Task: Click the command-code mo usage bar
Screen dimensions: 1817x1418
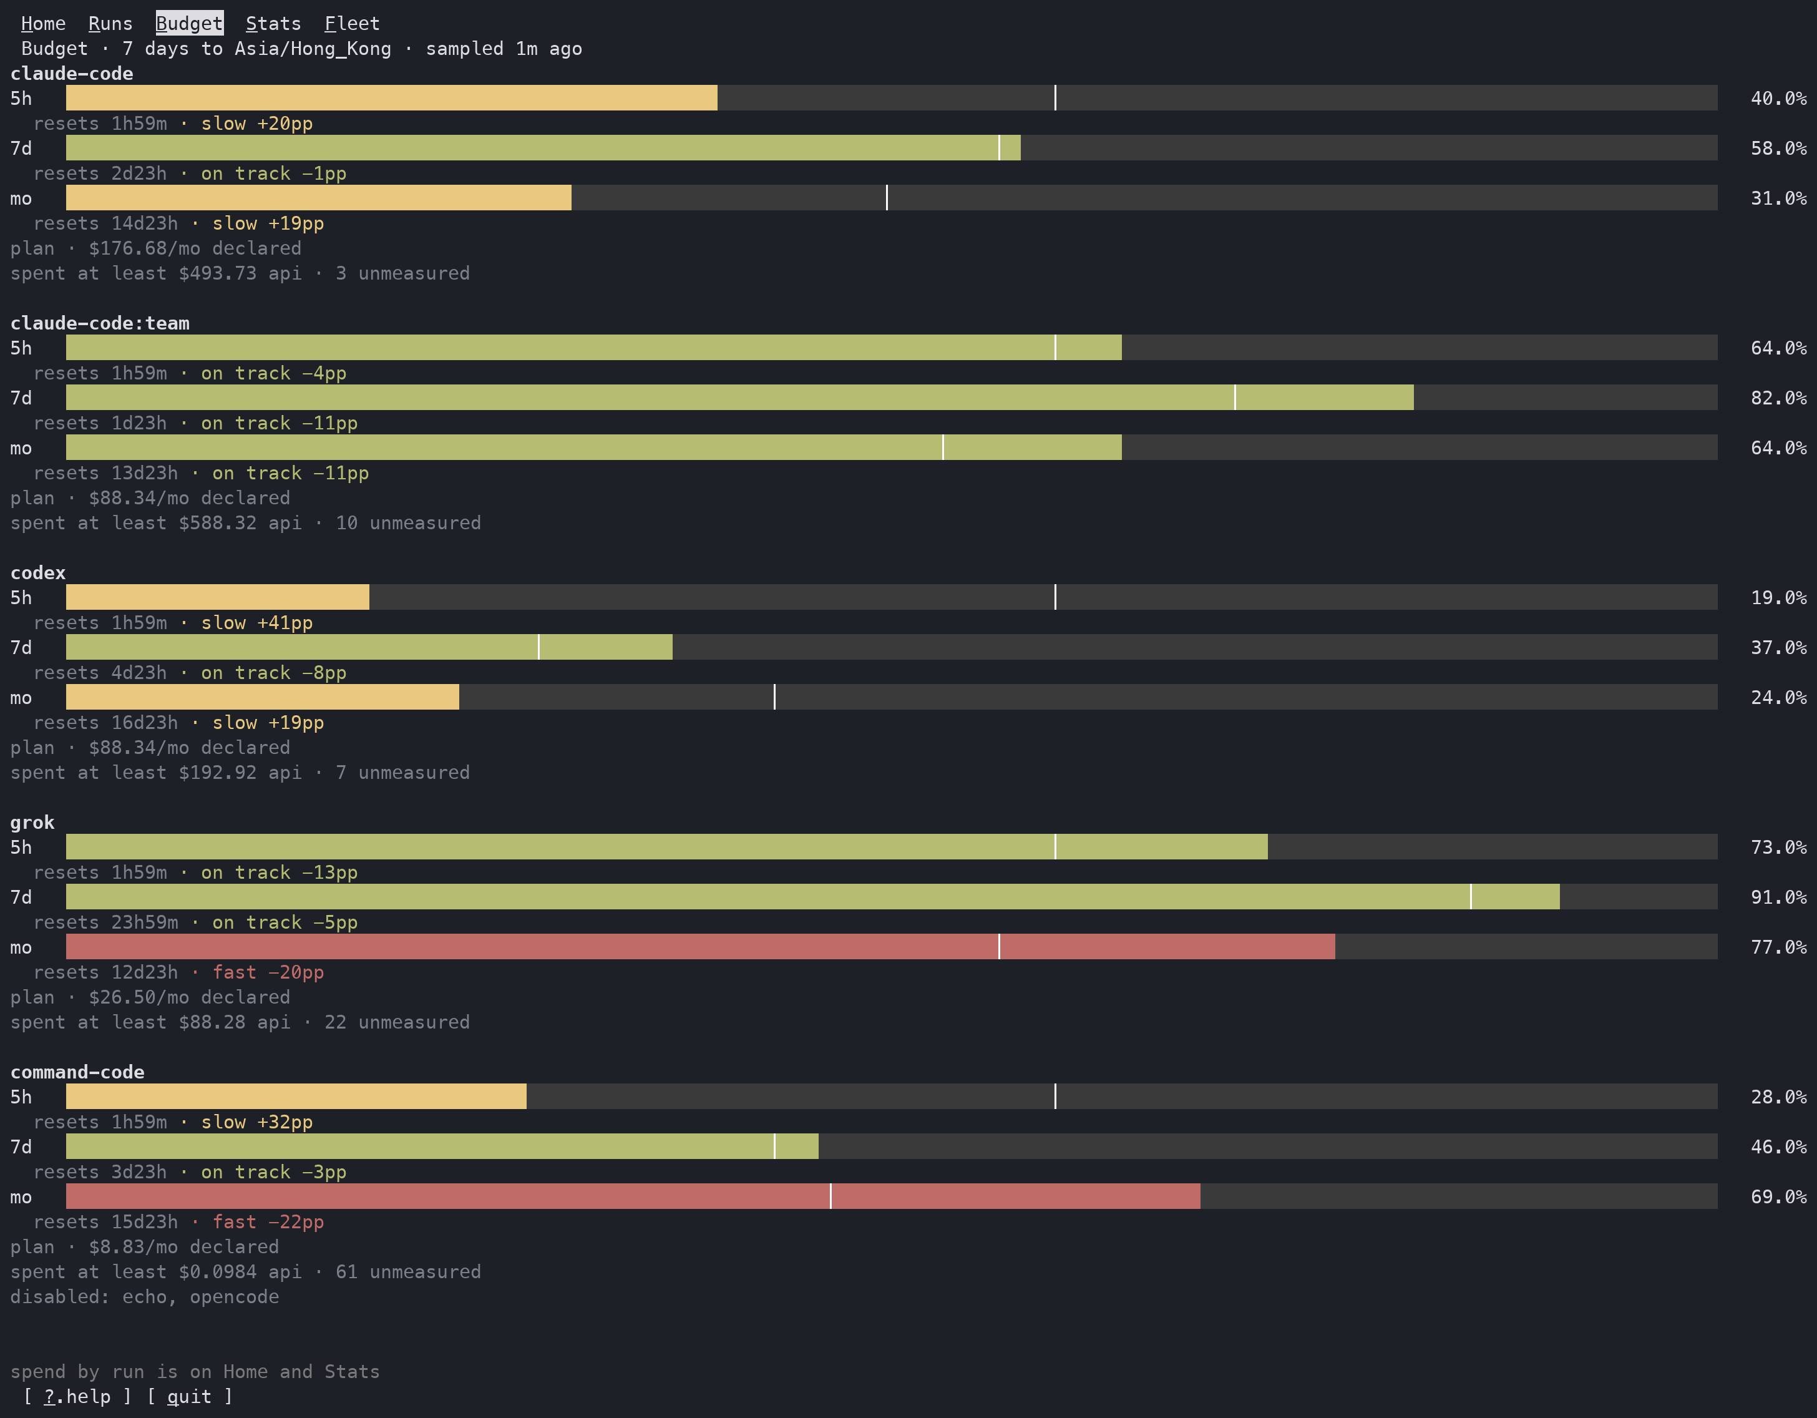Action: [x=892, y=1196]
